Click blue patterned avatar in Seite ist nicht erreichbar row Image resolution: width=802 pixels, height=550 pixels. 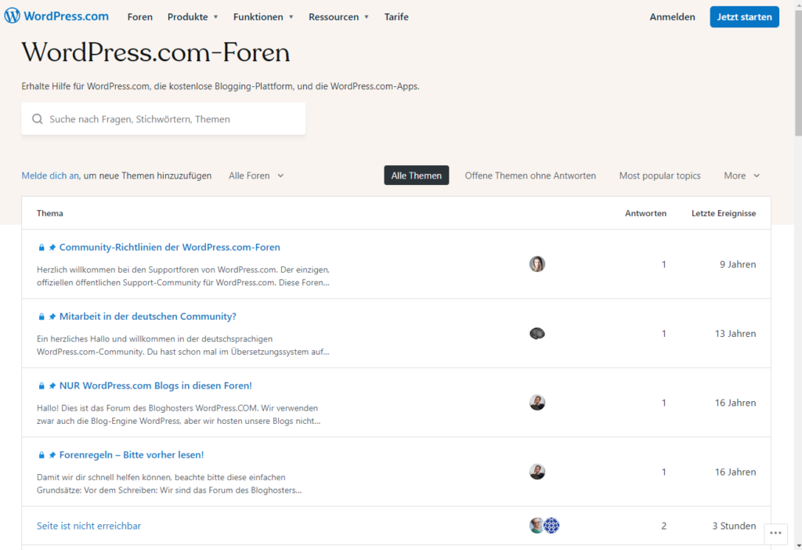pos(551,526)
